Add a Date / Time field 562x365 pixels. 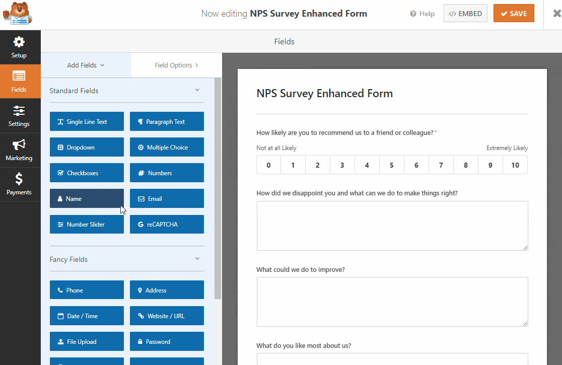pyautogui.click(x=87, y=316)
